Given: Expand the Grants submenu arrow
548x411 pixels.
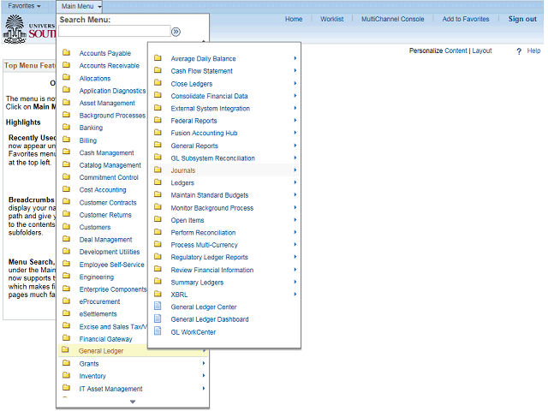Looking at the screenshot, I should 204,363.
